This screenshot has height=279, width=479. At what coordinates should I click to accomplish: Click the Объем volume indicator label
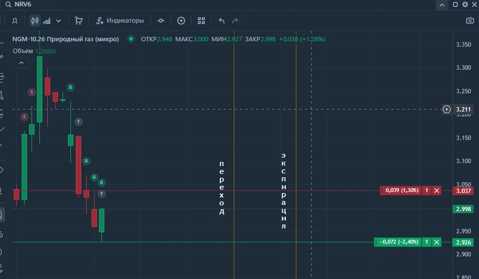click(x=23, y=51)
